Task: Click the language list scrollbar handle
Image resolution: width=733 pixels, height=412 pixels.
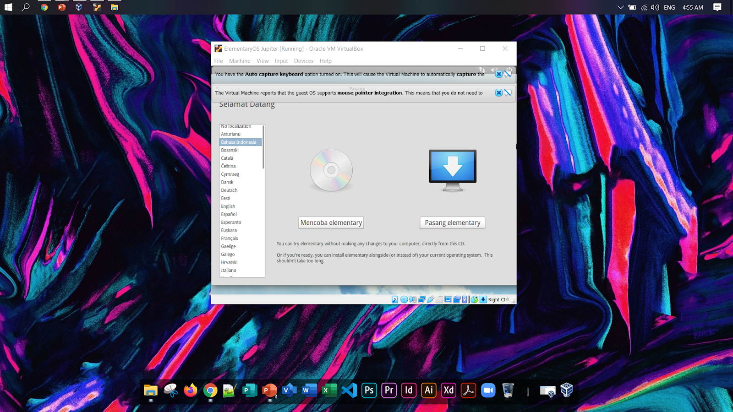Action: click(263, 147)
